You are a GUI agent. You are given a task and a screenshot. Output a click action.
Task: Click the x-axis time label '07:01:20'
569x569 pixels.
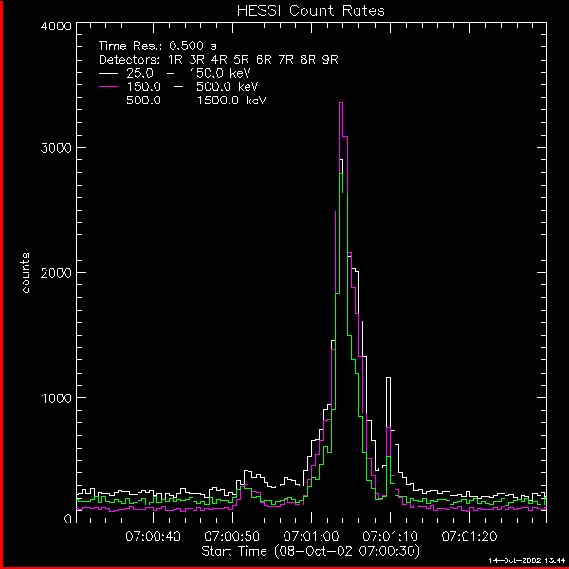coord(469,536)
